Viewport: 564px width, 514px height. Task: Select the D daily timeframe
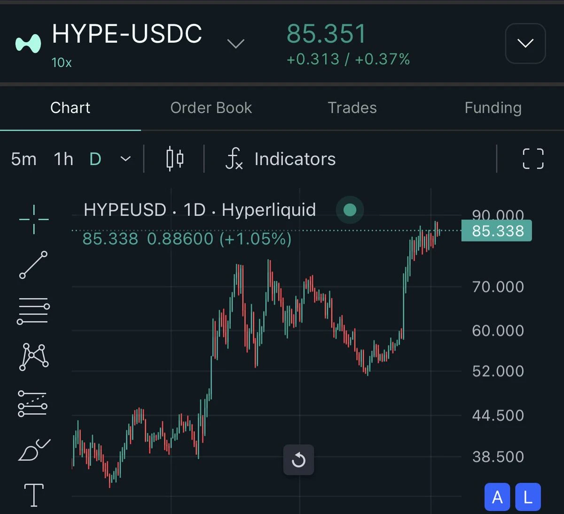tap(95, 159)
